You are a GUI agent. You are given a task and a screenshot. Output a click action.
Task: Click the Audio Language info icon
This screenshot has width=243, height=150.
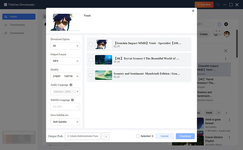(71, 85)
